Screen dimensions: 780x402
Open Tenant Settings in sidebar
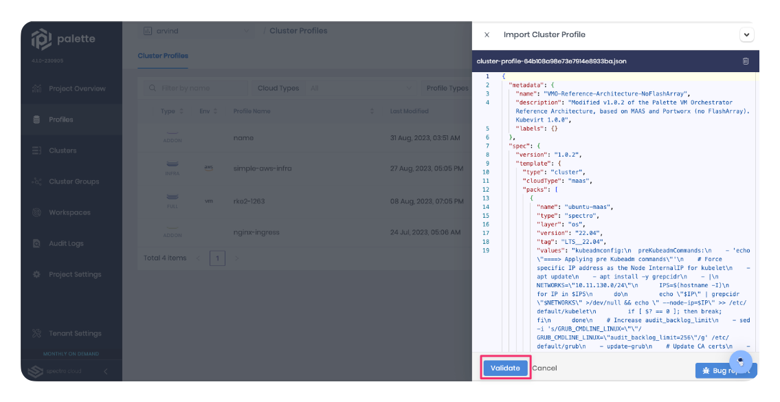[75, 333]
